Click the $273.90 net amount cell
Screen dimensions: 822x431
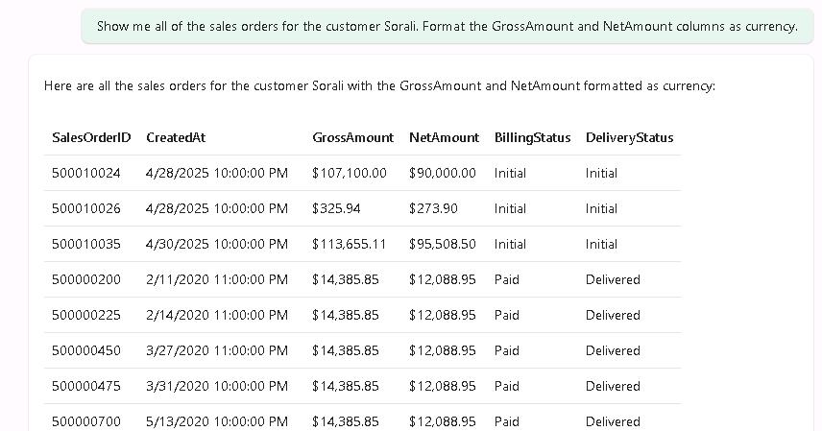(x=433, y=208)
